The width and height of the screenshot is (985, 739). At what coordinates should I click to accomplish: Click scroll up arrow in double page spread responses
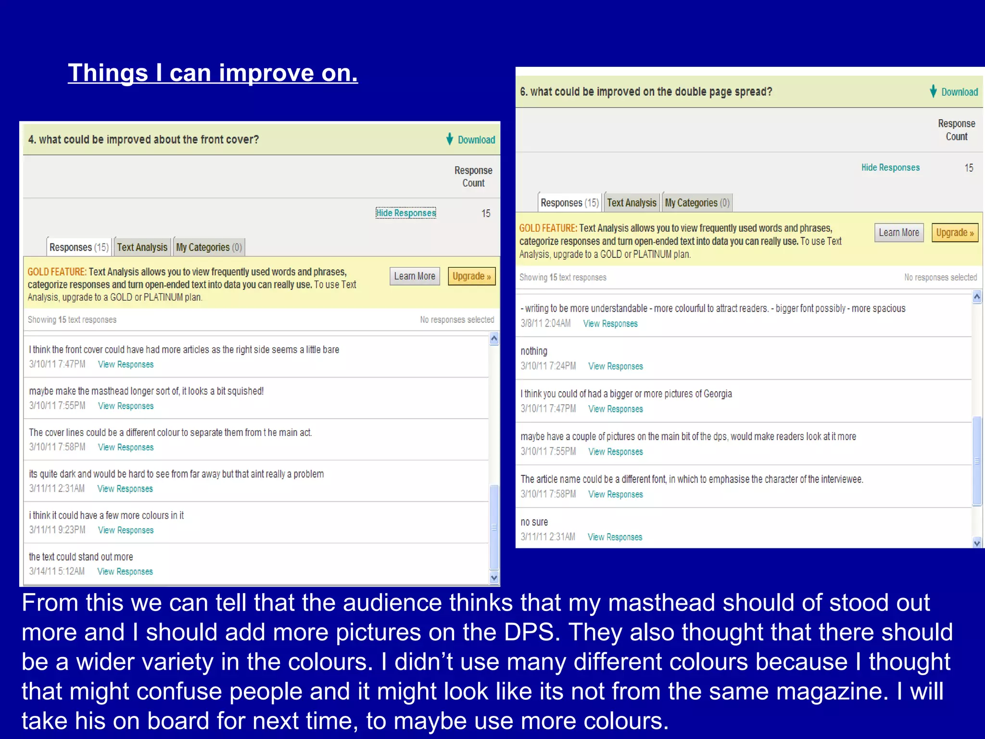pos(977,297)
